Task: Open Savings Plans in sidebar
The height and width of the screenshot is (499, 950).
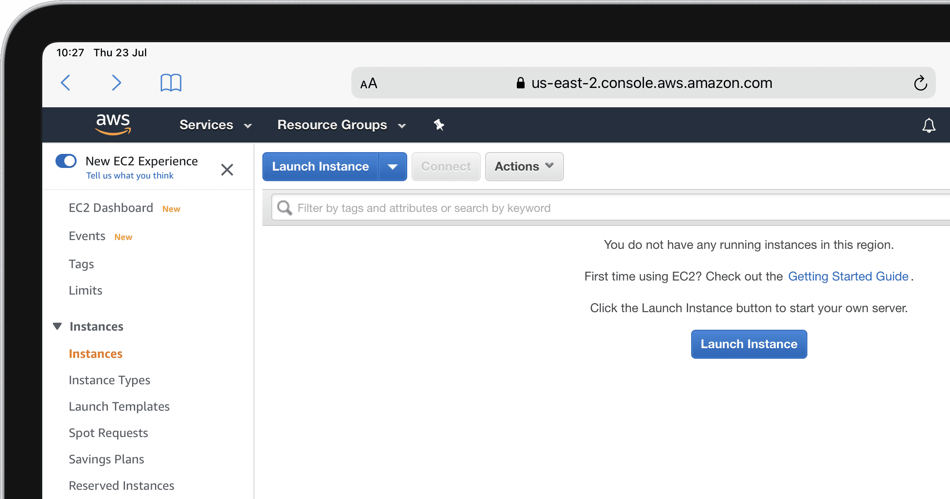Action: tap(107, 459)
